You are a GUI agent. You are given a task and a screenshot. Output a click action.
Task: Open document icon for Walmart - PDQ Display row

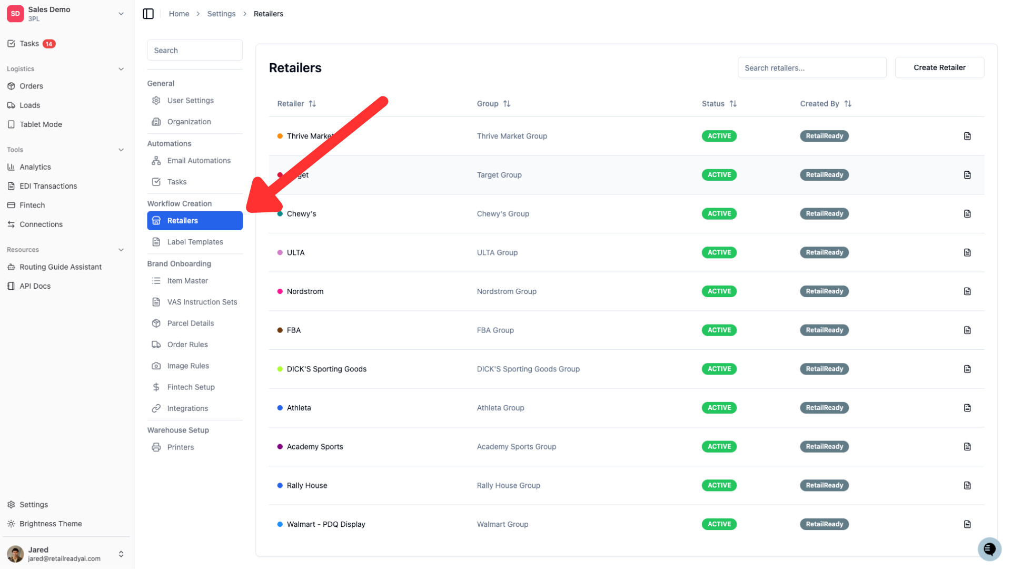(967, 524)
